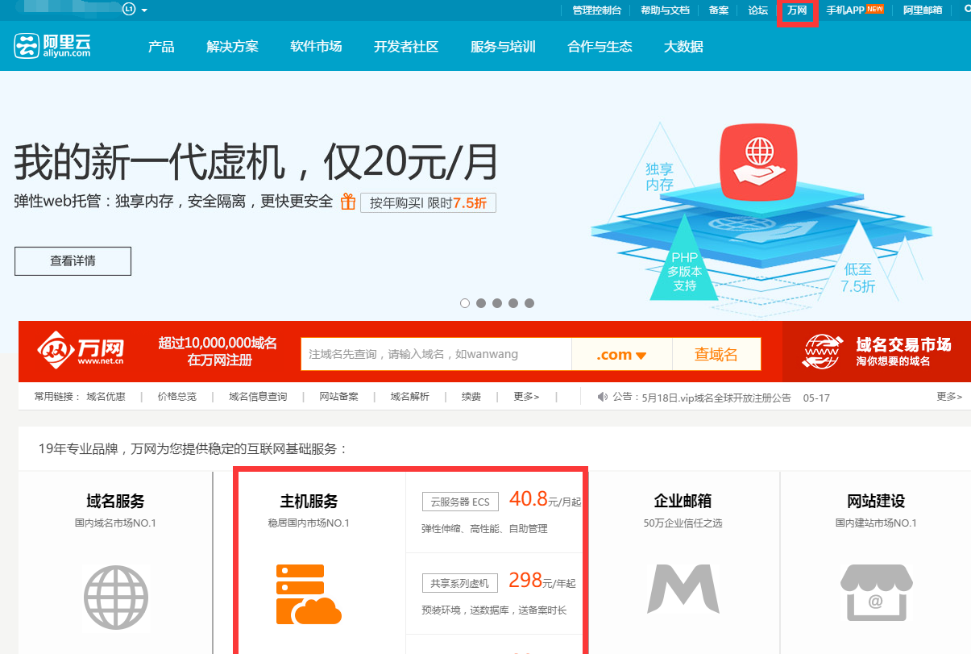Click the 40.8元/月起 price
The width and height of the screenshot is (971, 654).
click(x=545, y=500)
